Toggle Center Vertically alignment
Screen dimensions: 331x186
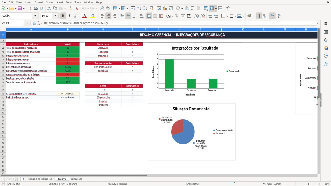click(x=128, y=16)
